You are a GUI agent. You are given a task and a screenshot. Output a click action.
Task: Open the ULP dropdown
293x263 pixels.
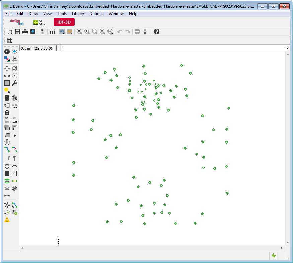(x=70, y=31)
